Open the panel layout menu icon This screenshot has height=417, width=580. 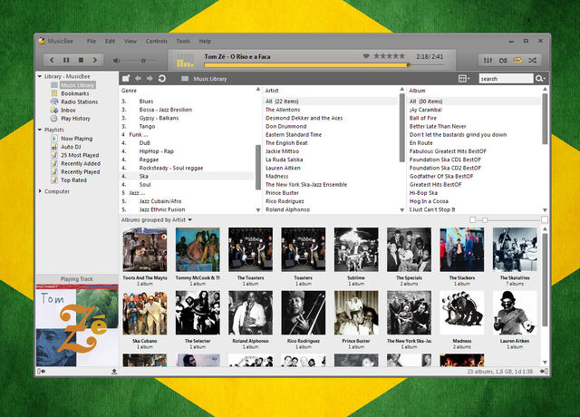[463, 79]
